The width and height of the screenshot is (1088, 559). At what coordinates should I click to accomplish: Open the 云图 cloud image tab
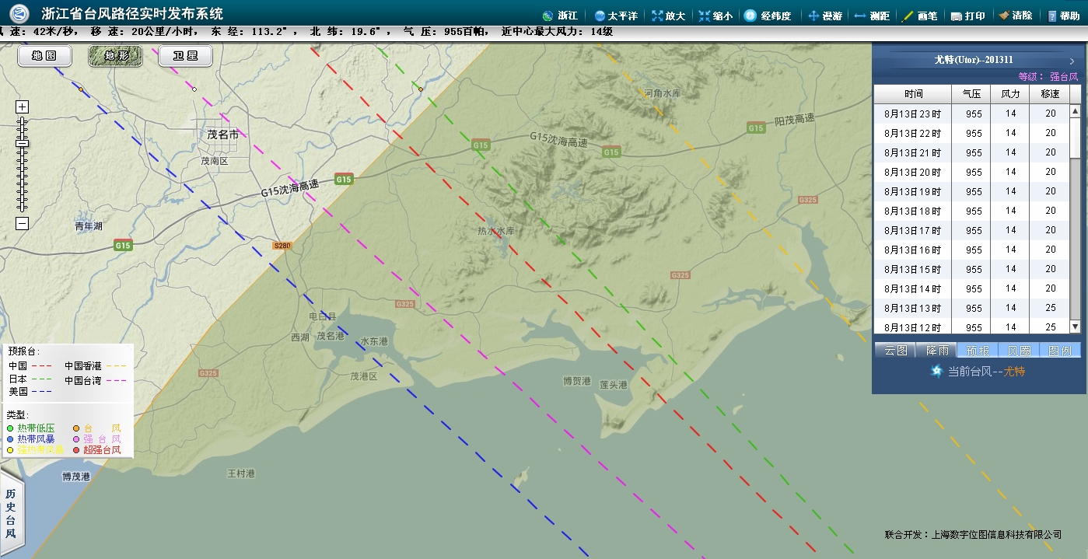896,351
